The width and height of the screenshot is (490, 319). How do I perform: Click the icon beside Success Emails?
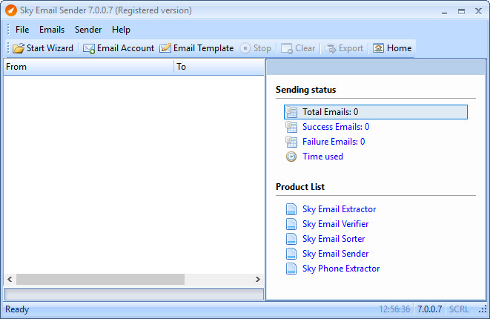291,127
